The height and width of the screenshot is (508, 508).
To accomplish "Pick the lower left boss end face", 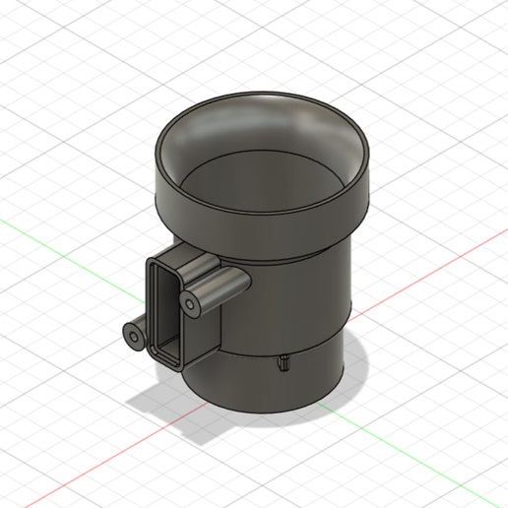I will coord(134,337).
